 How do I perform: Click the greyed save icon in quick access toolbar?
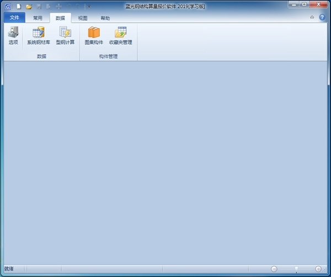(x=39, y=7)
